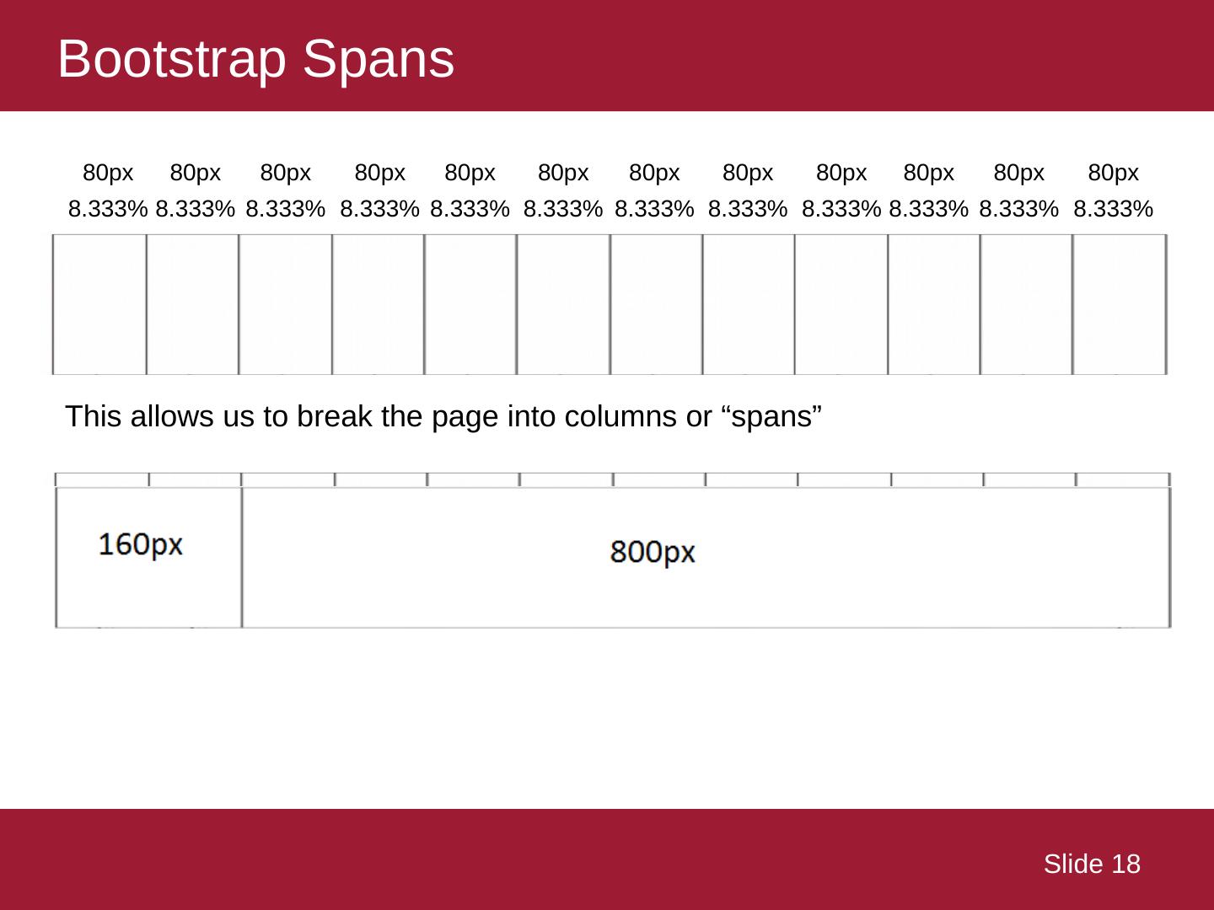Viewport: 1214px width, 910px height.
Task: Click the sentence about columns or "spans"
Action: click(443, 416)
